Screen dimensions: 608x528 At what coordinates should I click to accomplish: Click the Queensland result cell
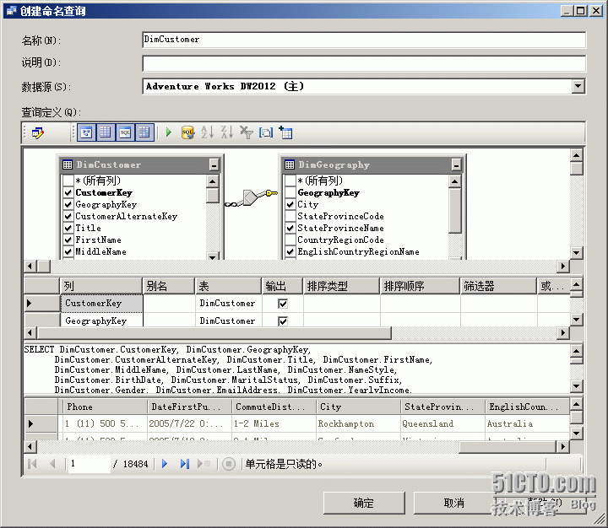442,423
